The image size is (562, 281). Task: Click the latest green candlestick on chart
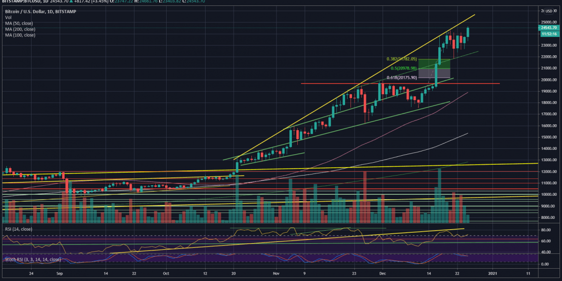coord(468,32)
